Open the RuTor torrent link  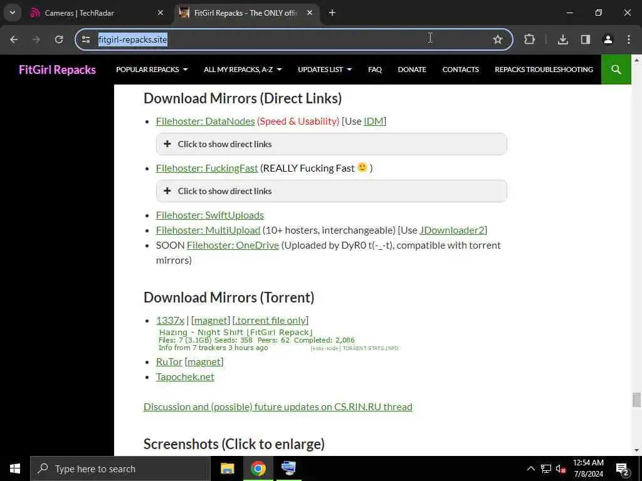pos(169,362)
